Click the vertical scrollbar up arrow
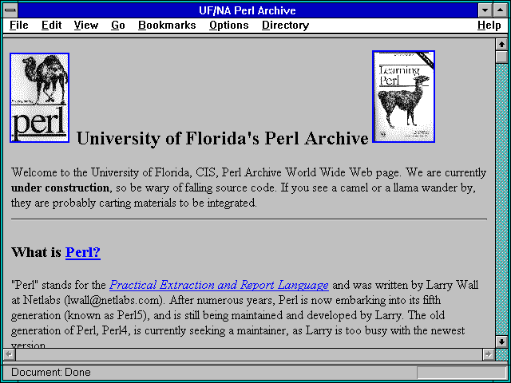Viewport: 511px width, 383px height. 501,45
